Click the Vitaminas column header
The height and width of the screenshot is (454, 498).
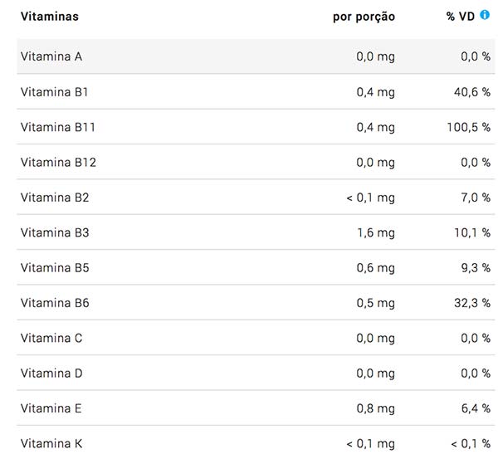point(50,17)
